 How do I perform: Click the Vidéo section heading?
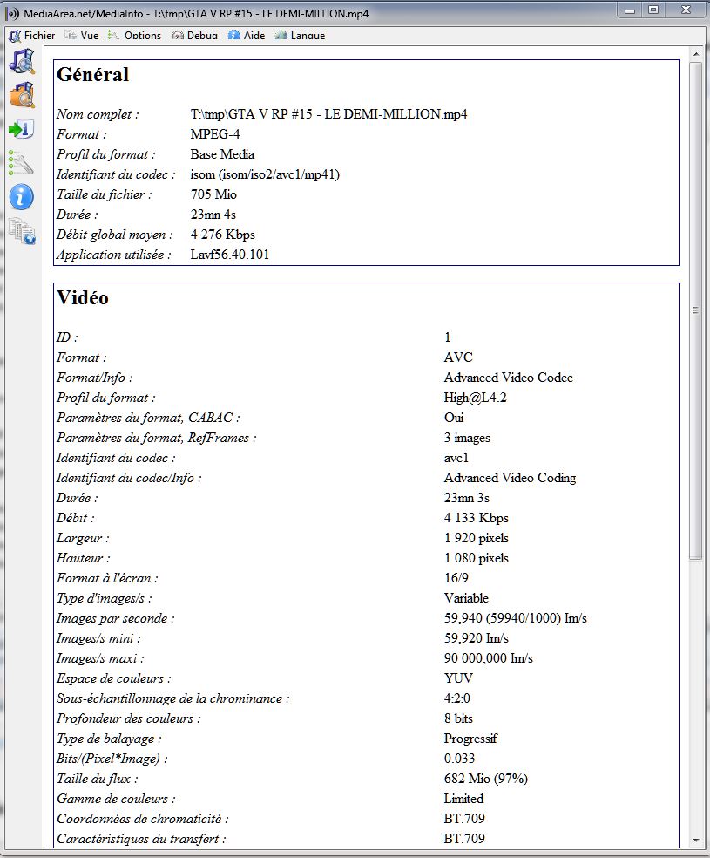pos(83,297)
